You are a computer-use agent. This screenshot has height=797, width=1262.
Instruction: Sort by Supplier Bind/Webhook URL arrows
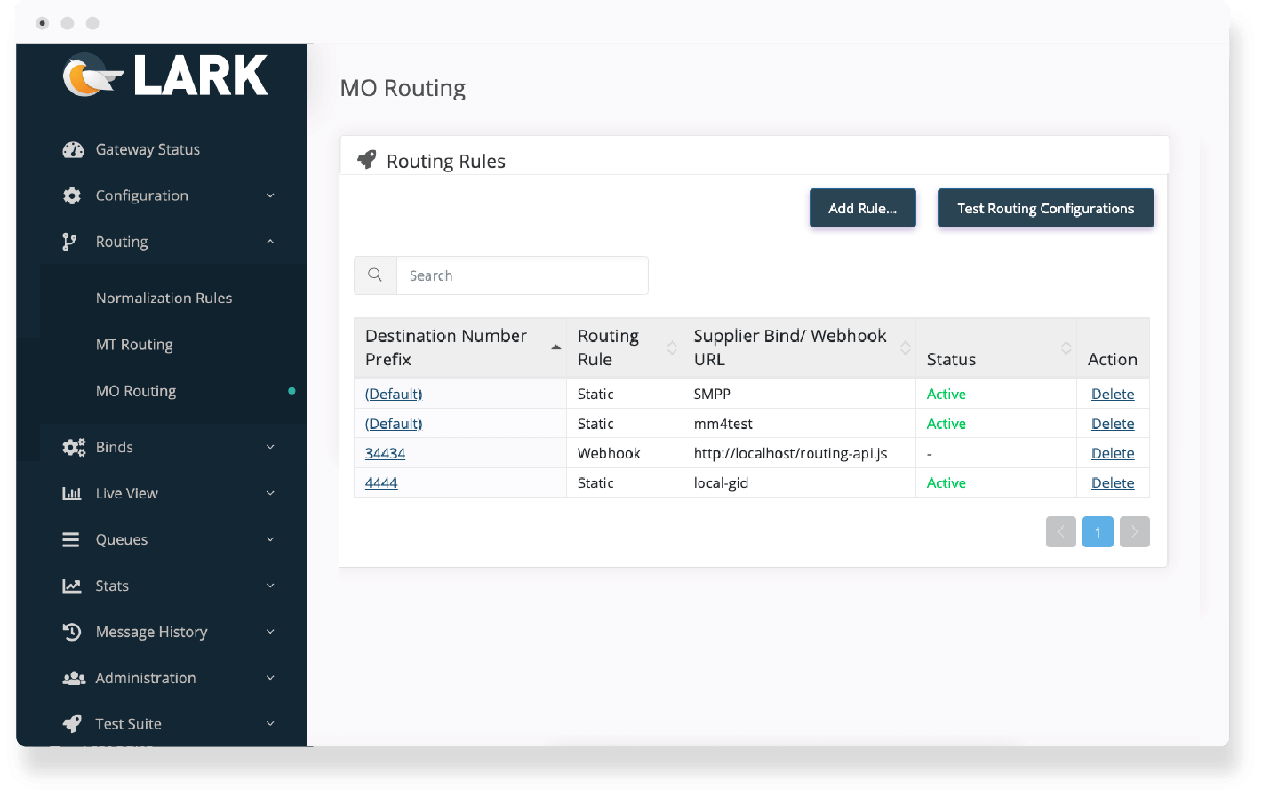(905, 347)
